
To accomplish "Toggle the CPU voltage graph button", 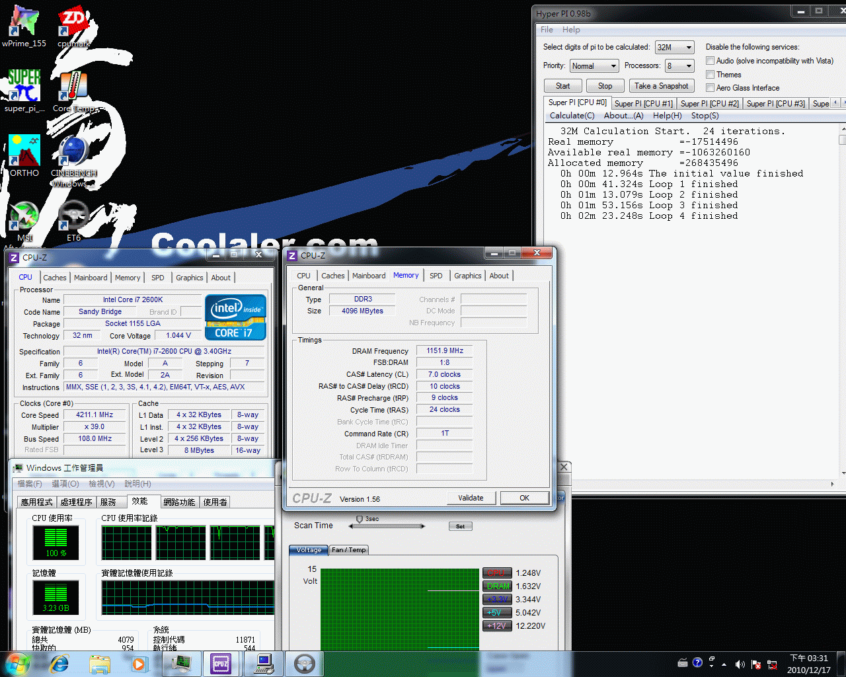I will click(497, 573).
